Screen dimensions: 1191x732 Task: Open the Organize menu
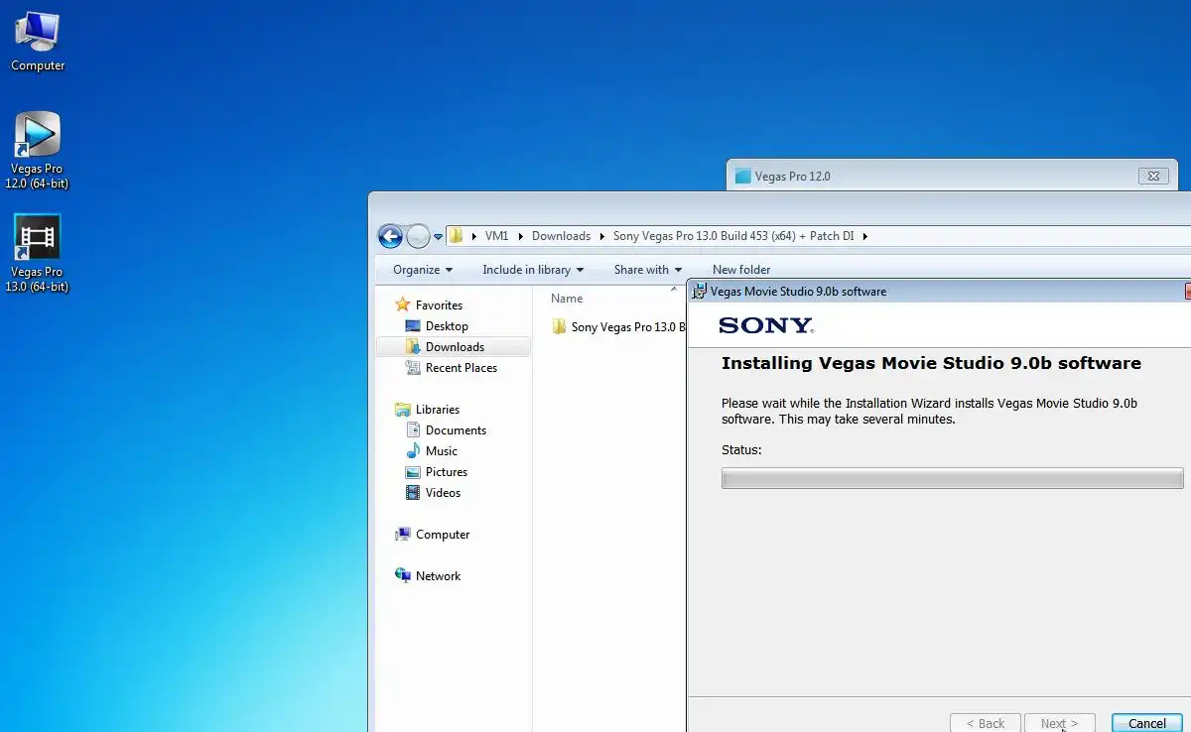click(423, 270)
